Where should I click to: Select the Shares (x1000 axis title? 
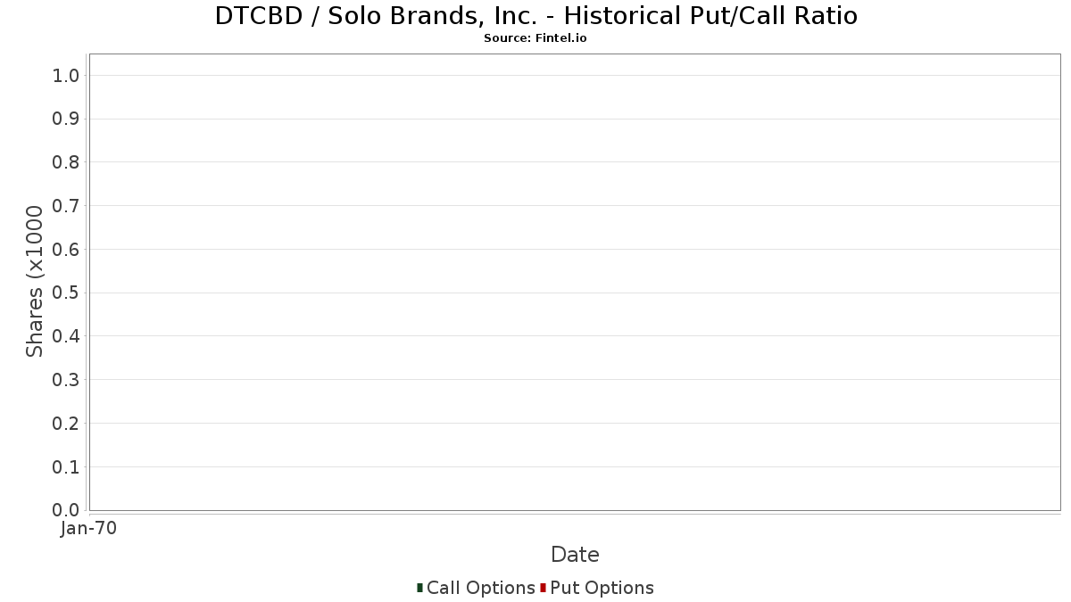coord(35,281)
